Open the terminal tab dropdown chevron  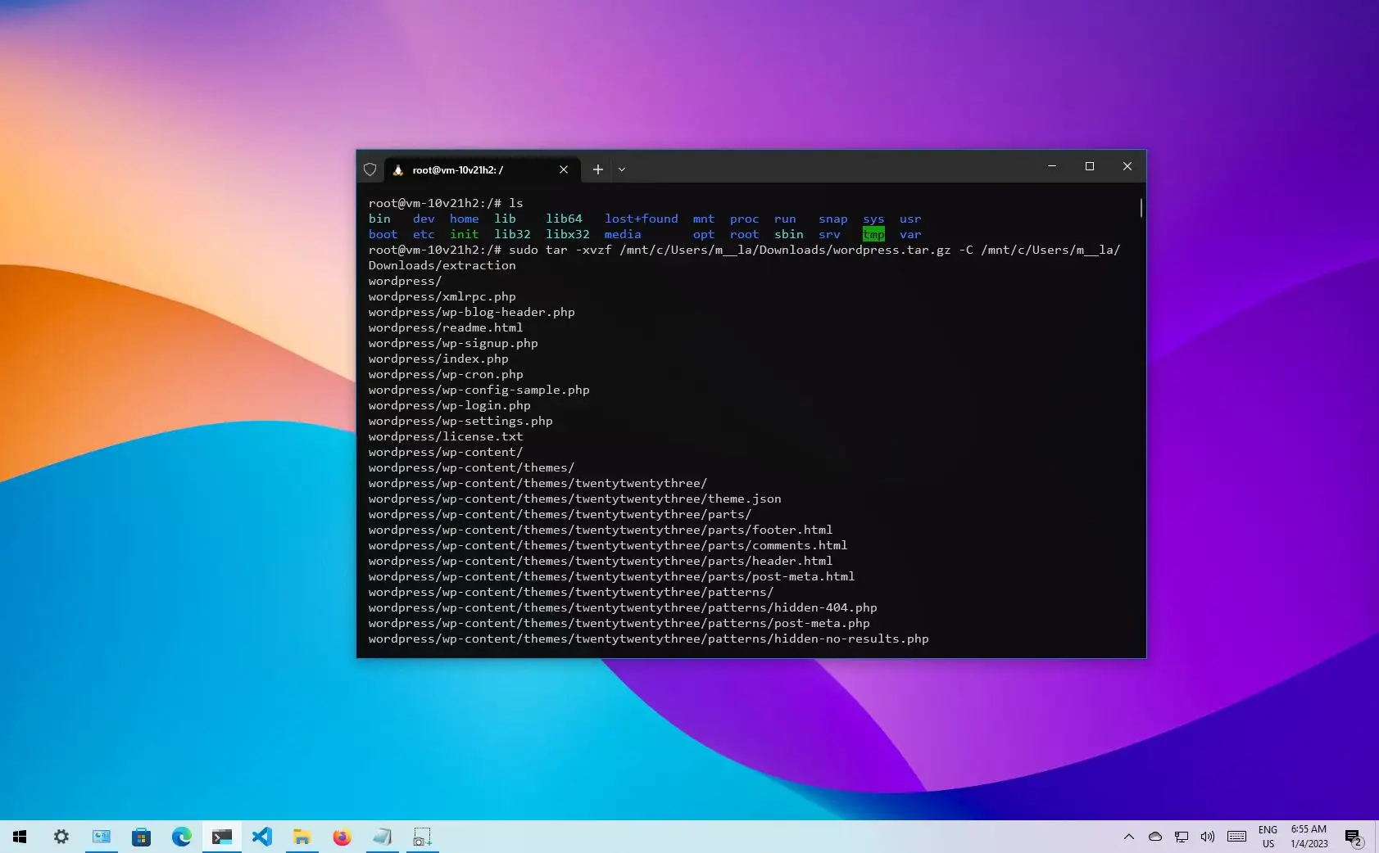(623, 169)
